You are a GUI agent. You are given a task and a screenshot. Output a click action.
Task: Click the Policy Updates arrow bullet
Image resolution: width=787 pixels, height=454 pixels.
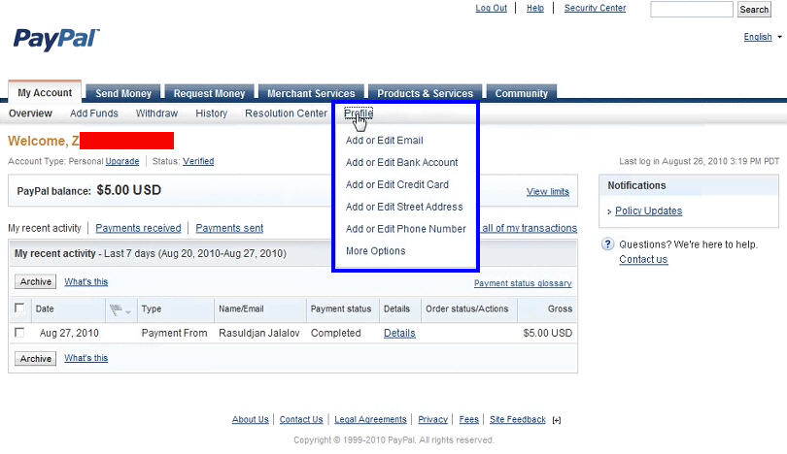[x=609, y=212]
